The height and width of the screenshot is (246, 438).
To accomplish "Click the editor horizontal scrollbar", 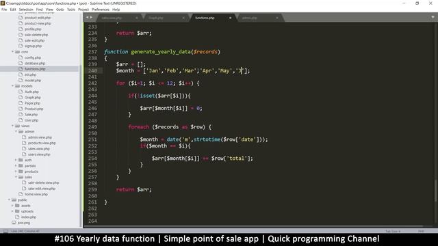I will (254, 226).
